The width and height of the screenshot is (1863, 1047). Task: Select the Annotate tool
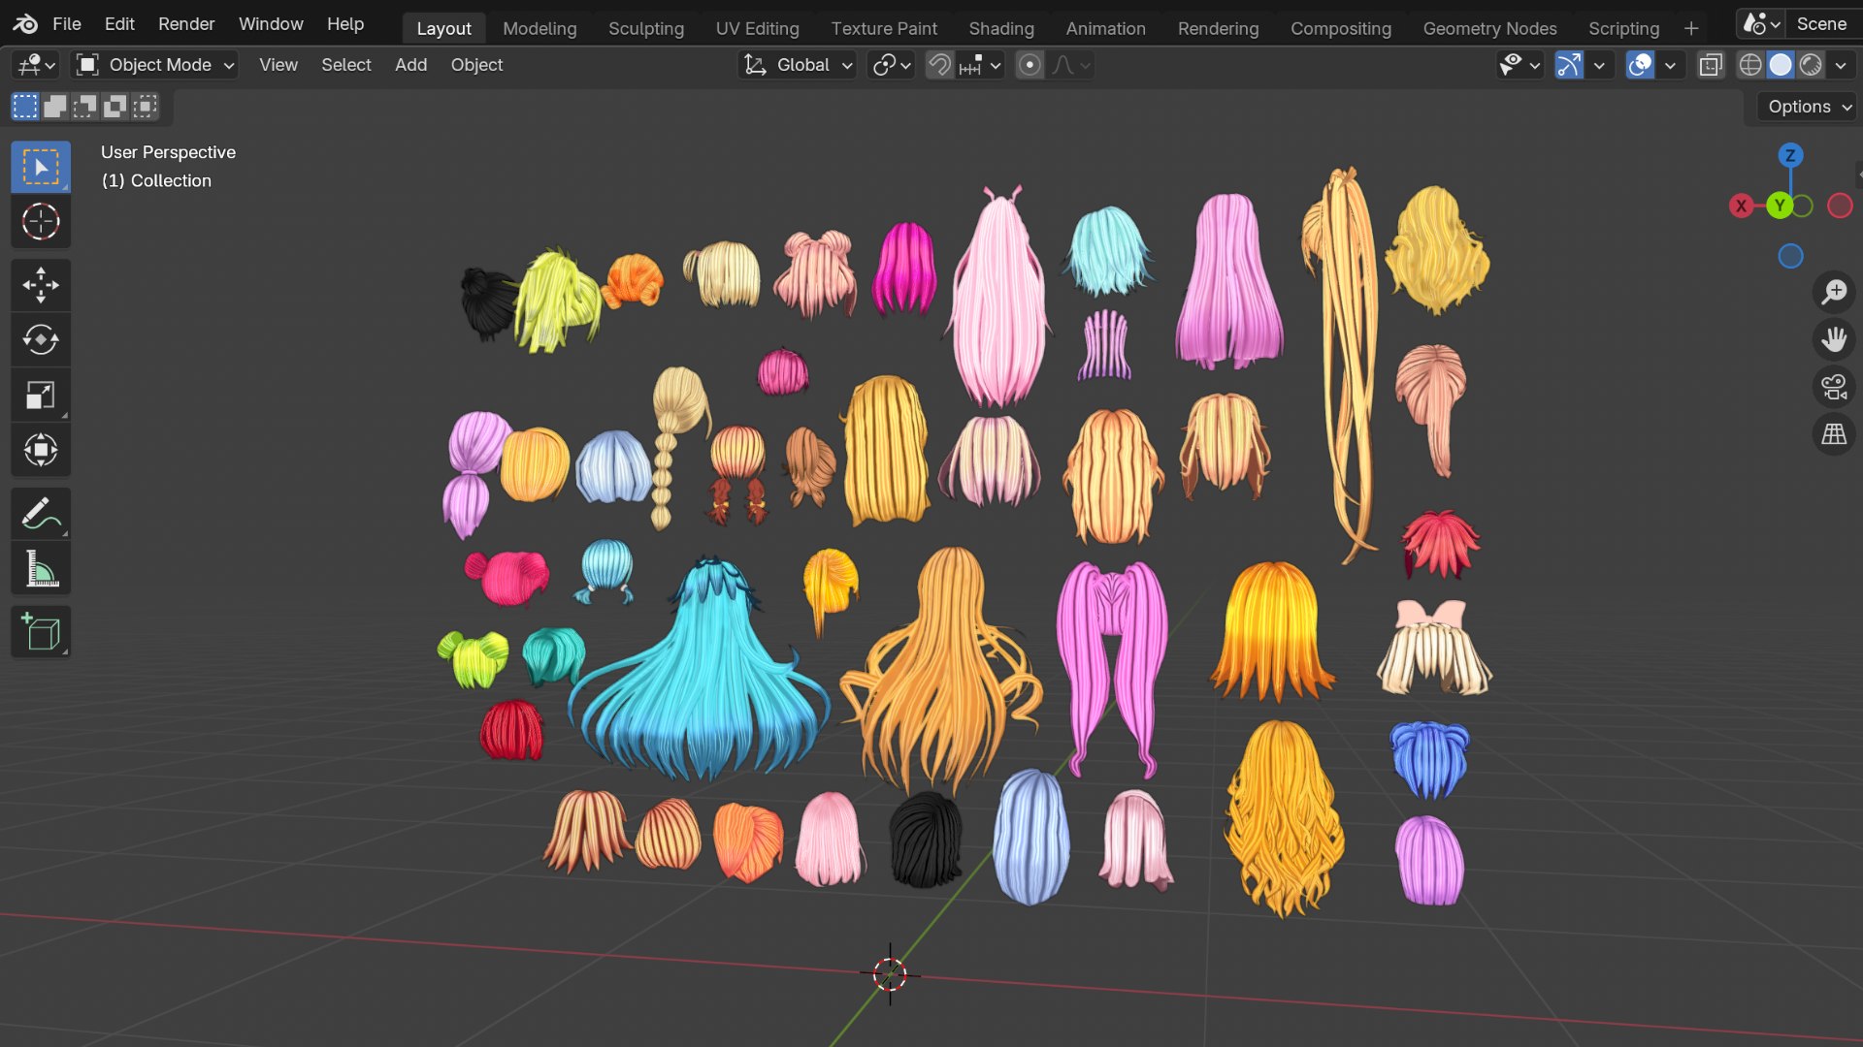(x=41, y=514)
